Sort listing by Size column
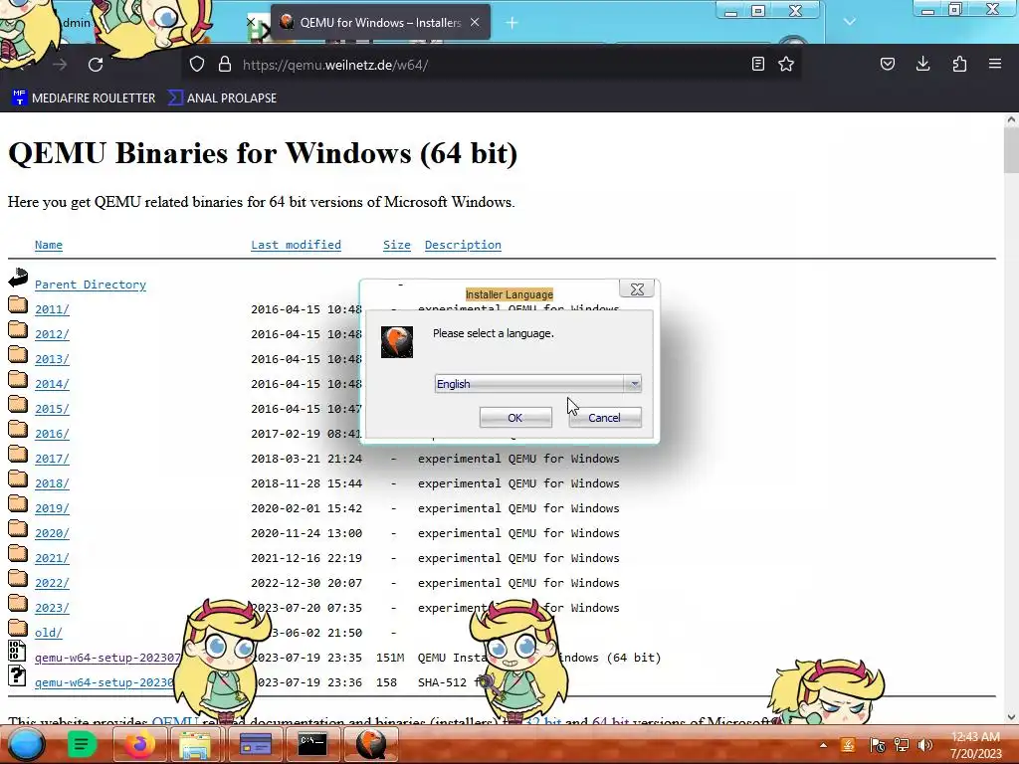 396,245
